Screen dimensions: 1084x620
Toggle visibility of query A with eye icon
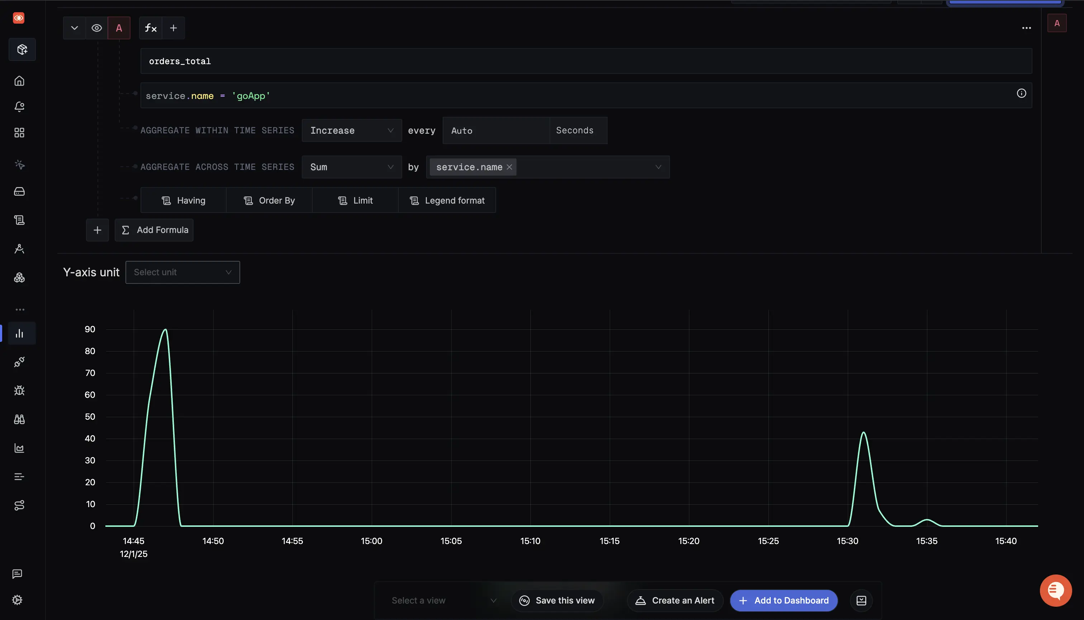97,28
